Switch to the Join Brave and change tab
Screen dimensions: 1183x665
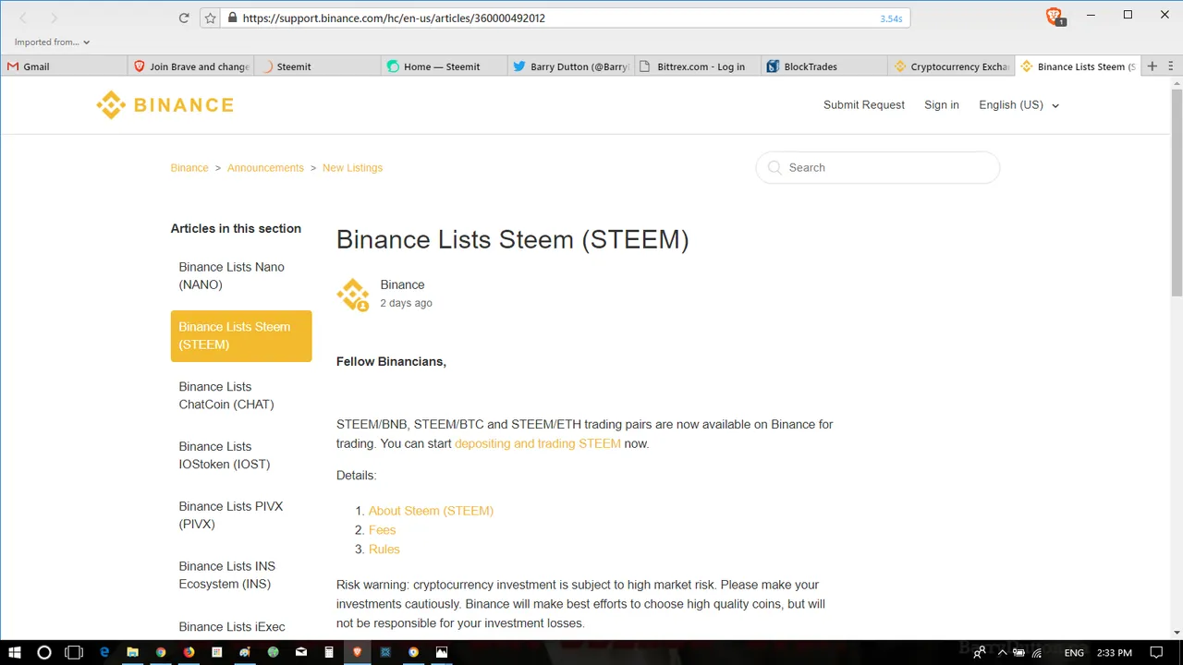tap(191, 66)
